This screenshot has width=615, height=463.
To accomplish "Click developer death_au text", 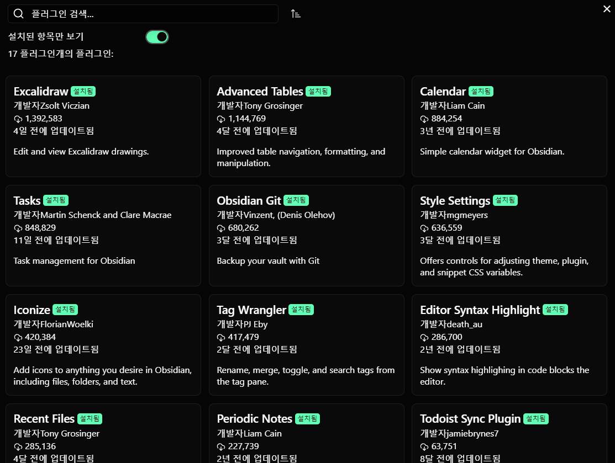I will pos(451,324).
